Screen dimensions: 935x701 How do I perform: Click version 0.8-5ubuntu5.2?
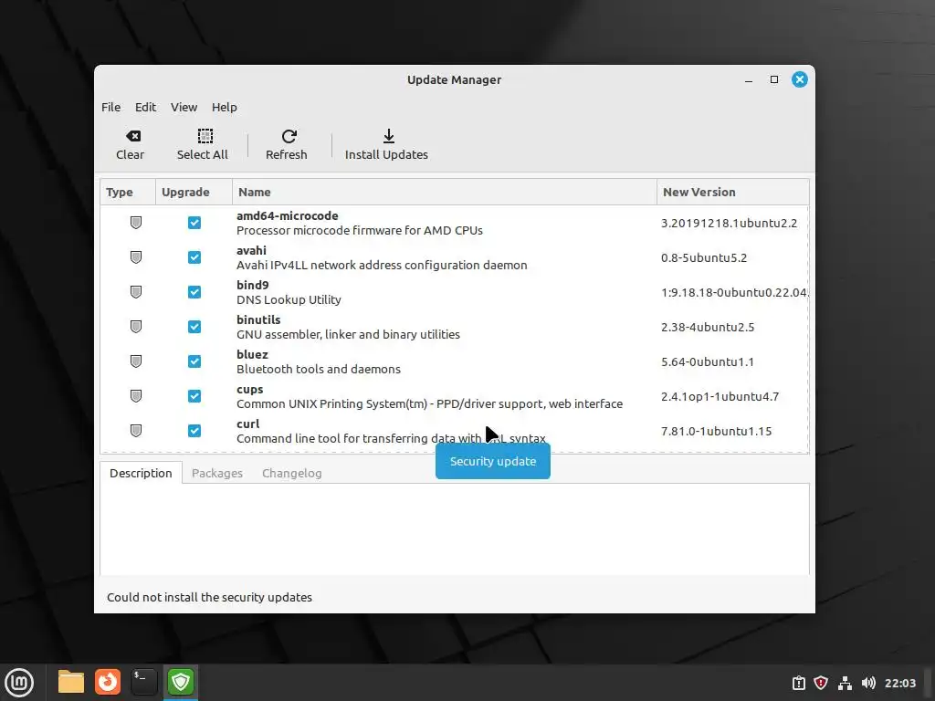pos(704,257)
